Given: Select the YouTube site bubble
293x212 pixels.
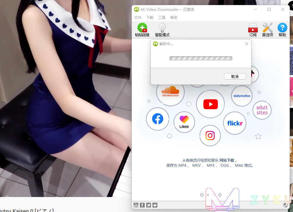Looking at the screenshot, I should click(x=210, y=104).
